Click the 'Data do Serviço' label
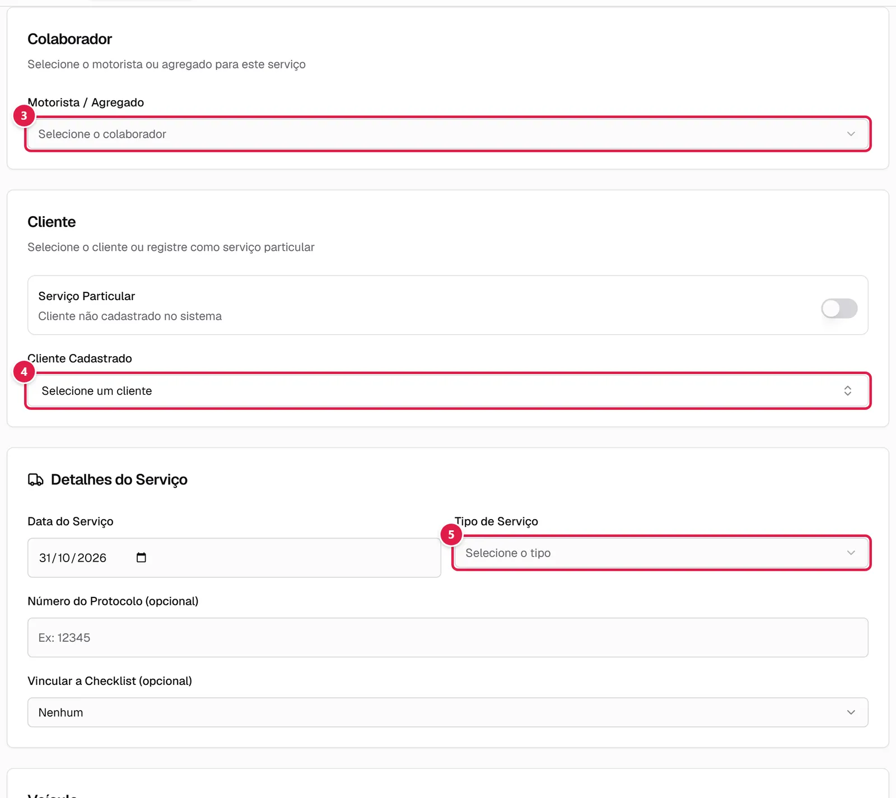 [71, 521]
